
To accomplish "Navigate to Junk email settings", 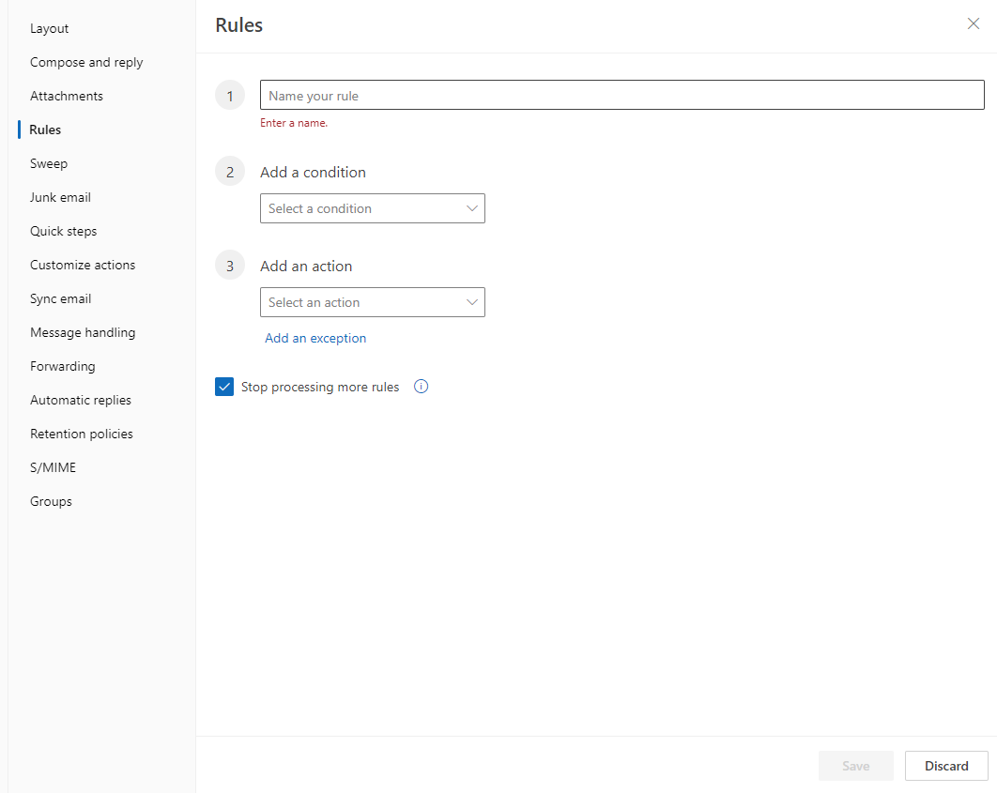I will click(60, 197).
